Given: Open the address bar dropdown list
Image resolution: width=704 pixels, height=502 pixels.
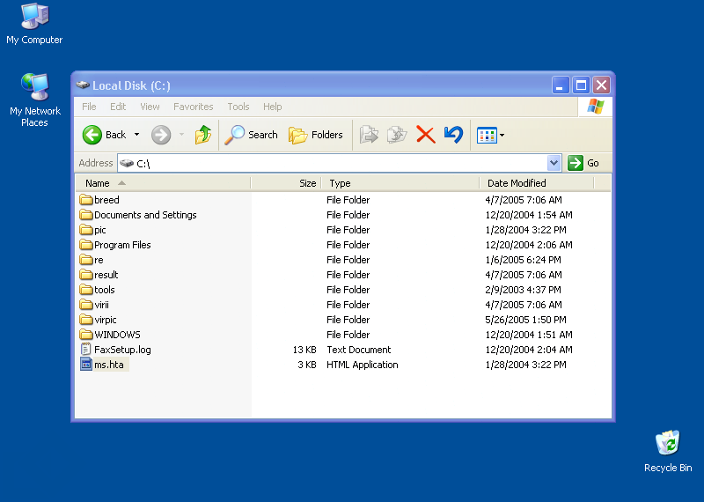Looking at the screenshot, I should tap(554, 163).
